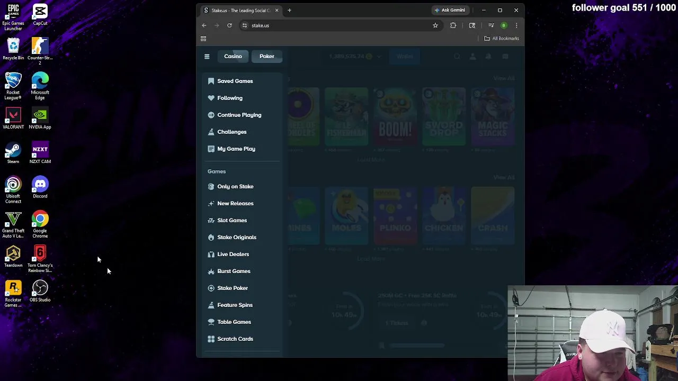The height and width of the screenshot is (381, 678).
Task: Select Ubisoft Connect desktop icon
Action: [13, 190]
